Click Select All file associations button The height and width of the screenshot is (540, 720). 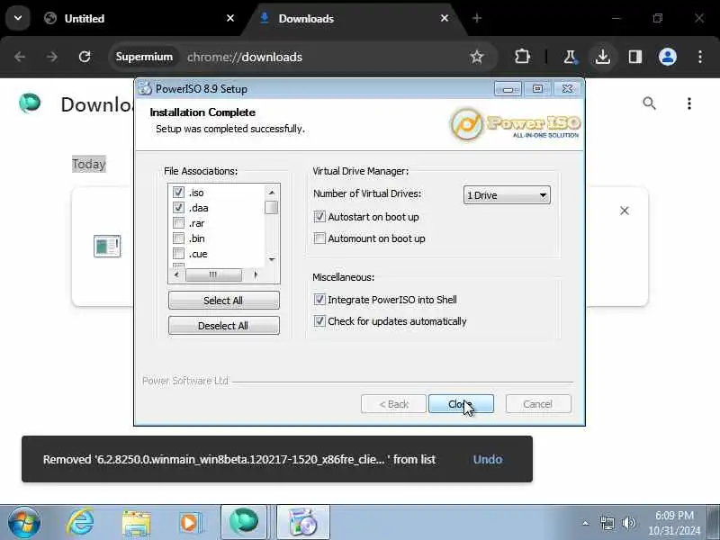[223, 301]
